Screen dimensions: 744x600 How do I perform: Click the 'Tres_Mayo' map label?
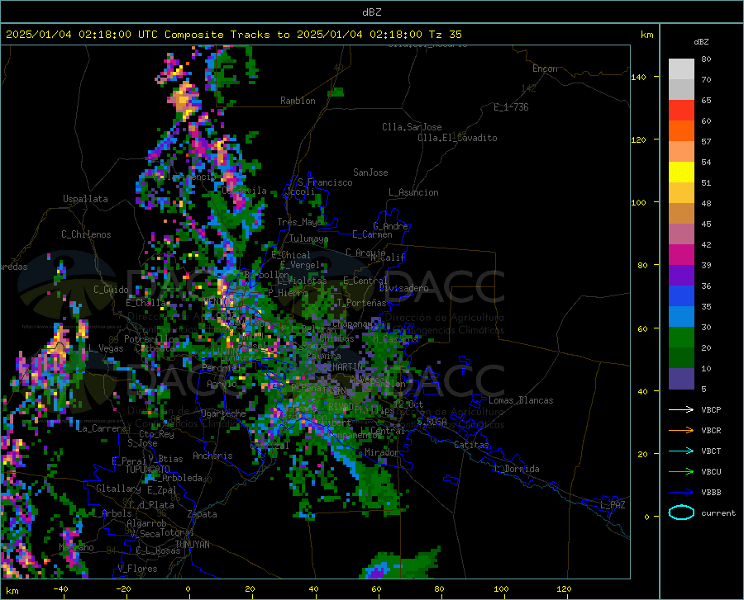tap(299, 222)
